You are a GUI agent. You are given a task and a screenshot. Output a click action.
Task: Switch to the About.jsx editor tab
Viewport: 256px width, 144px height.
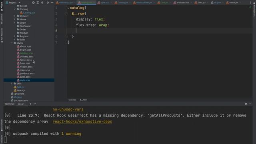click(x=233, y=3)
